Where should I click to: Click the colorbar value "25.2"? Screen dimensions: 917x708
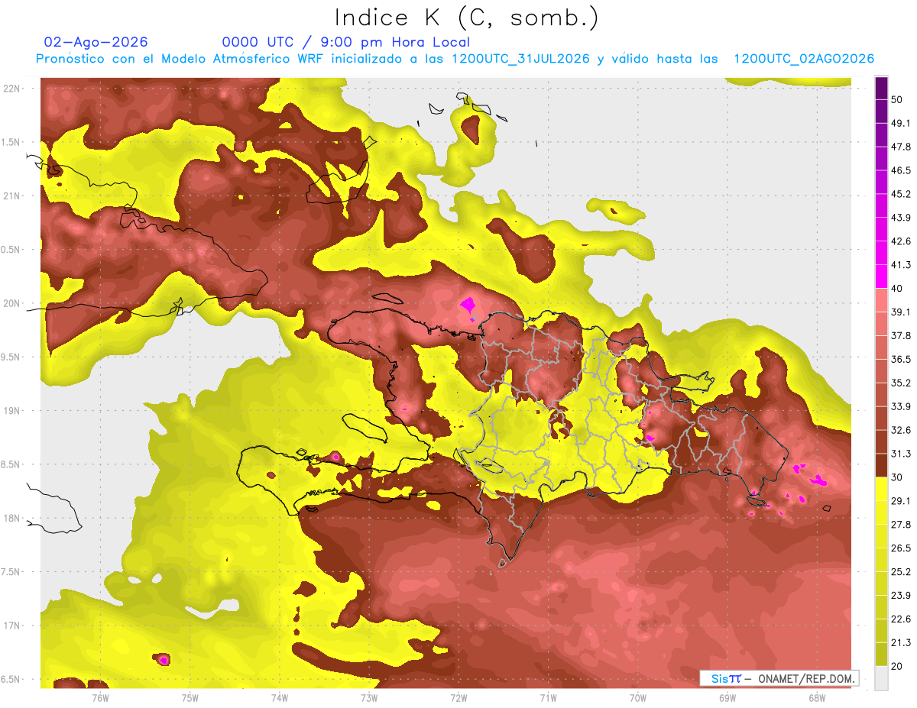tap(901, 572)
